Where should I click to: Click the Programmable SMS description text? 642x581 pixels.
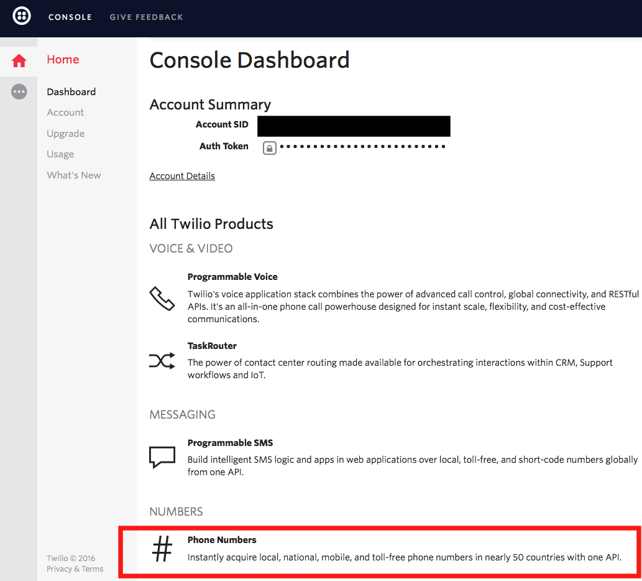pos(413,466)
